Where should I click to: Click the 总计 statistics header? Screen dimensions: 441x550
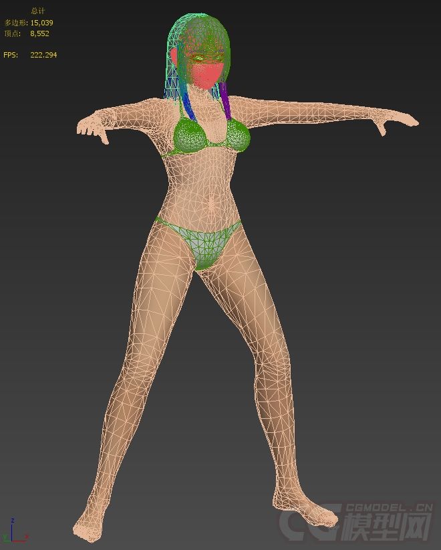pos(38,11)
